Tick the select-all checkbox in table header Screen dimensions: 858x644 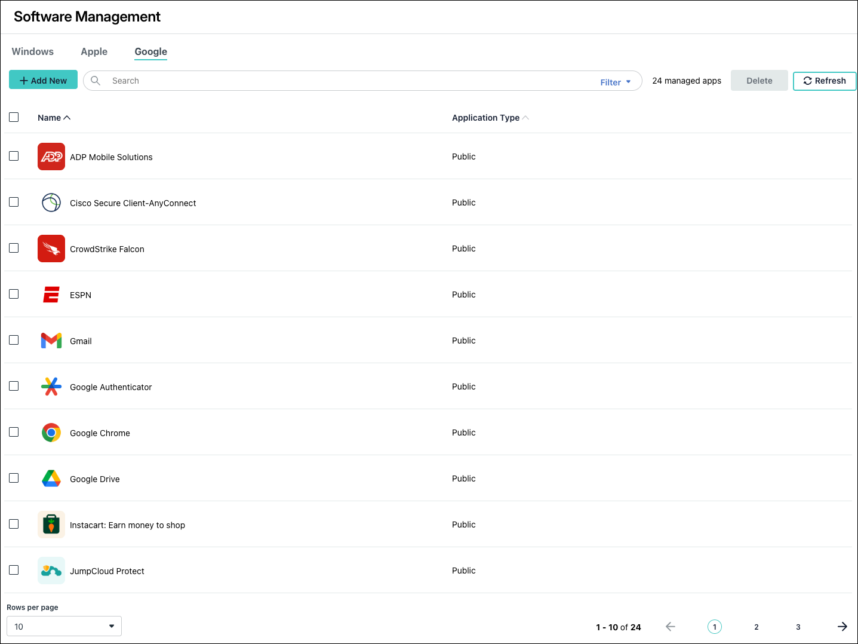[14, 117]
